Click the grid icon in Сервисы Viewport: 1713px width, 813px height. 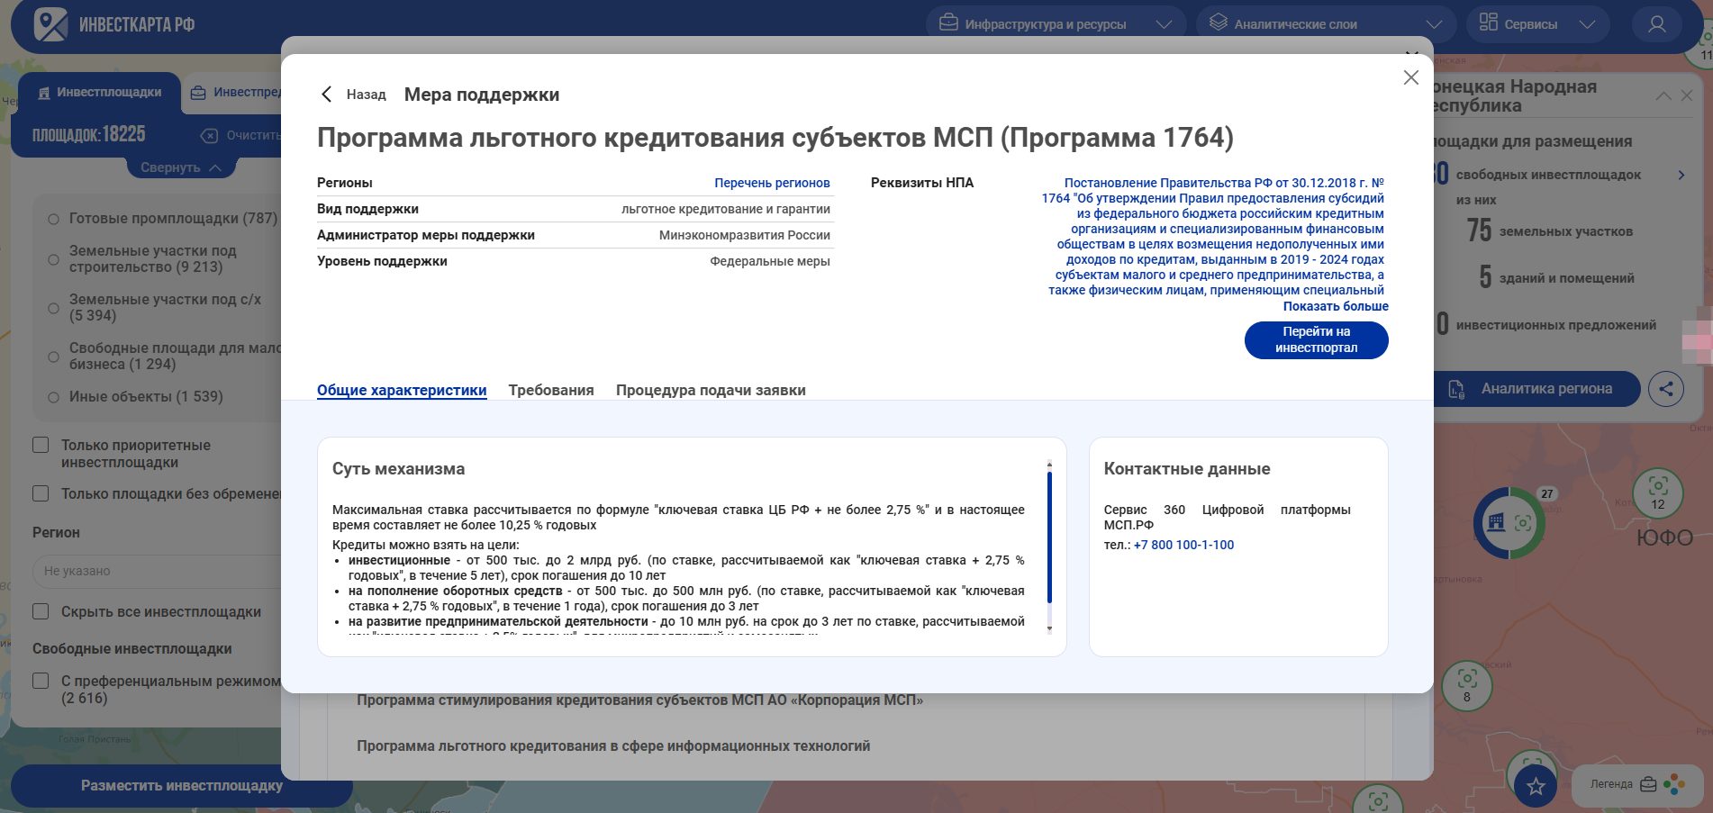pos(1488,23)
